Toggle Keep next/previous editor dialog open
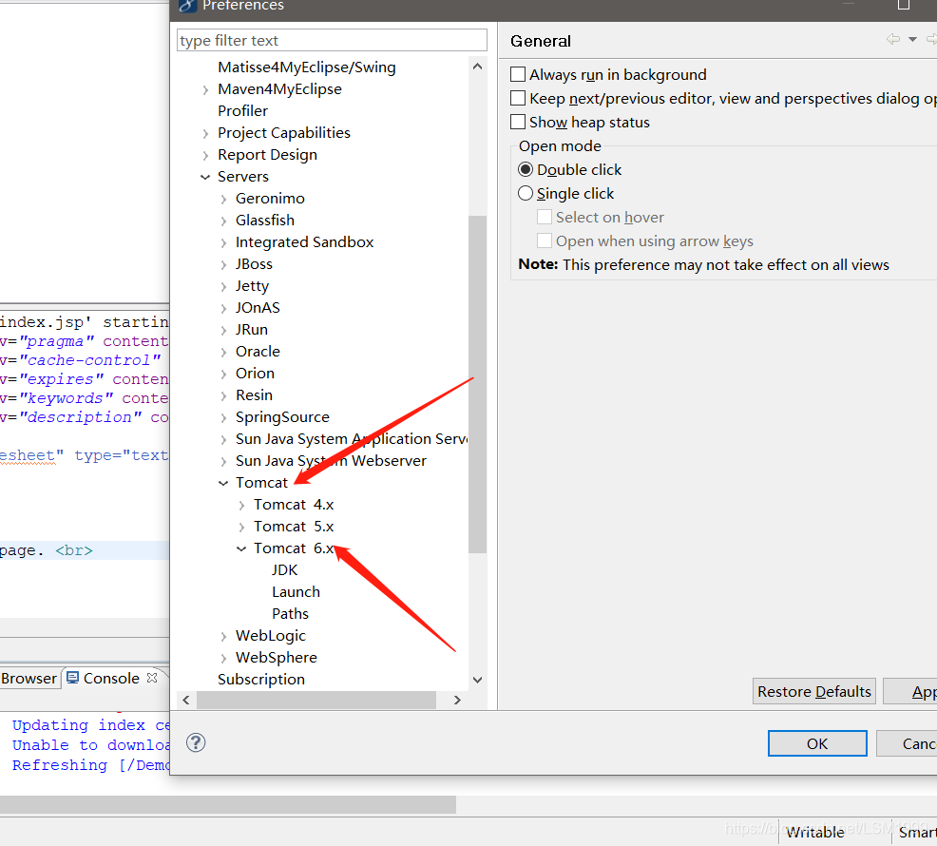This screenshot has width=937, height=846. (x=518, y=98)
